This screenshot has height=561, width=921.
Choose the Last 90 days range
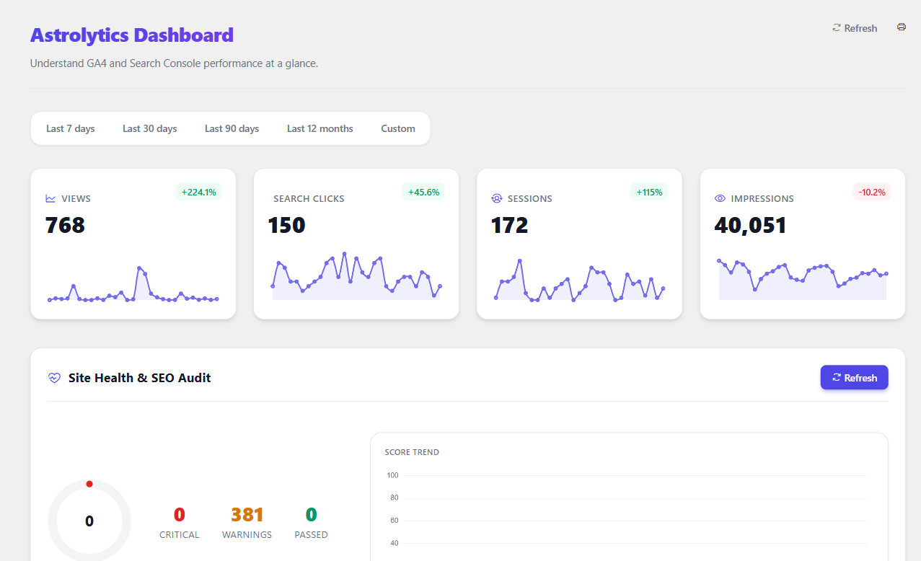click(232, 128)
